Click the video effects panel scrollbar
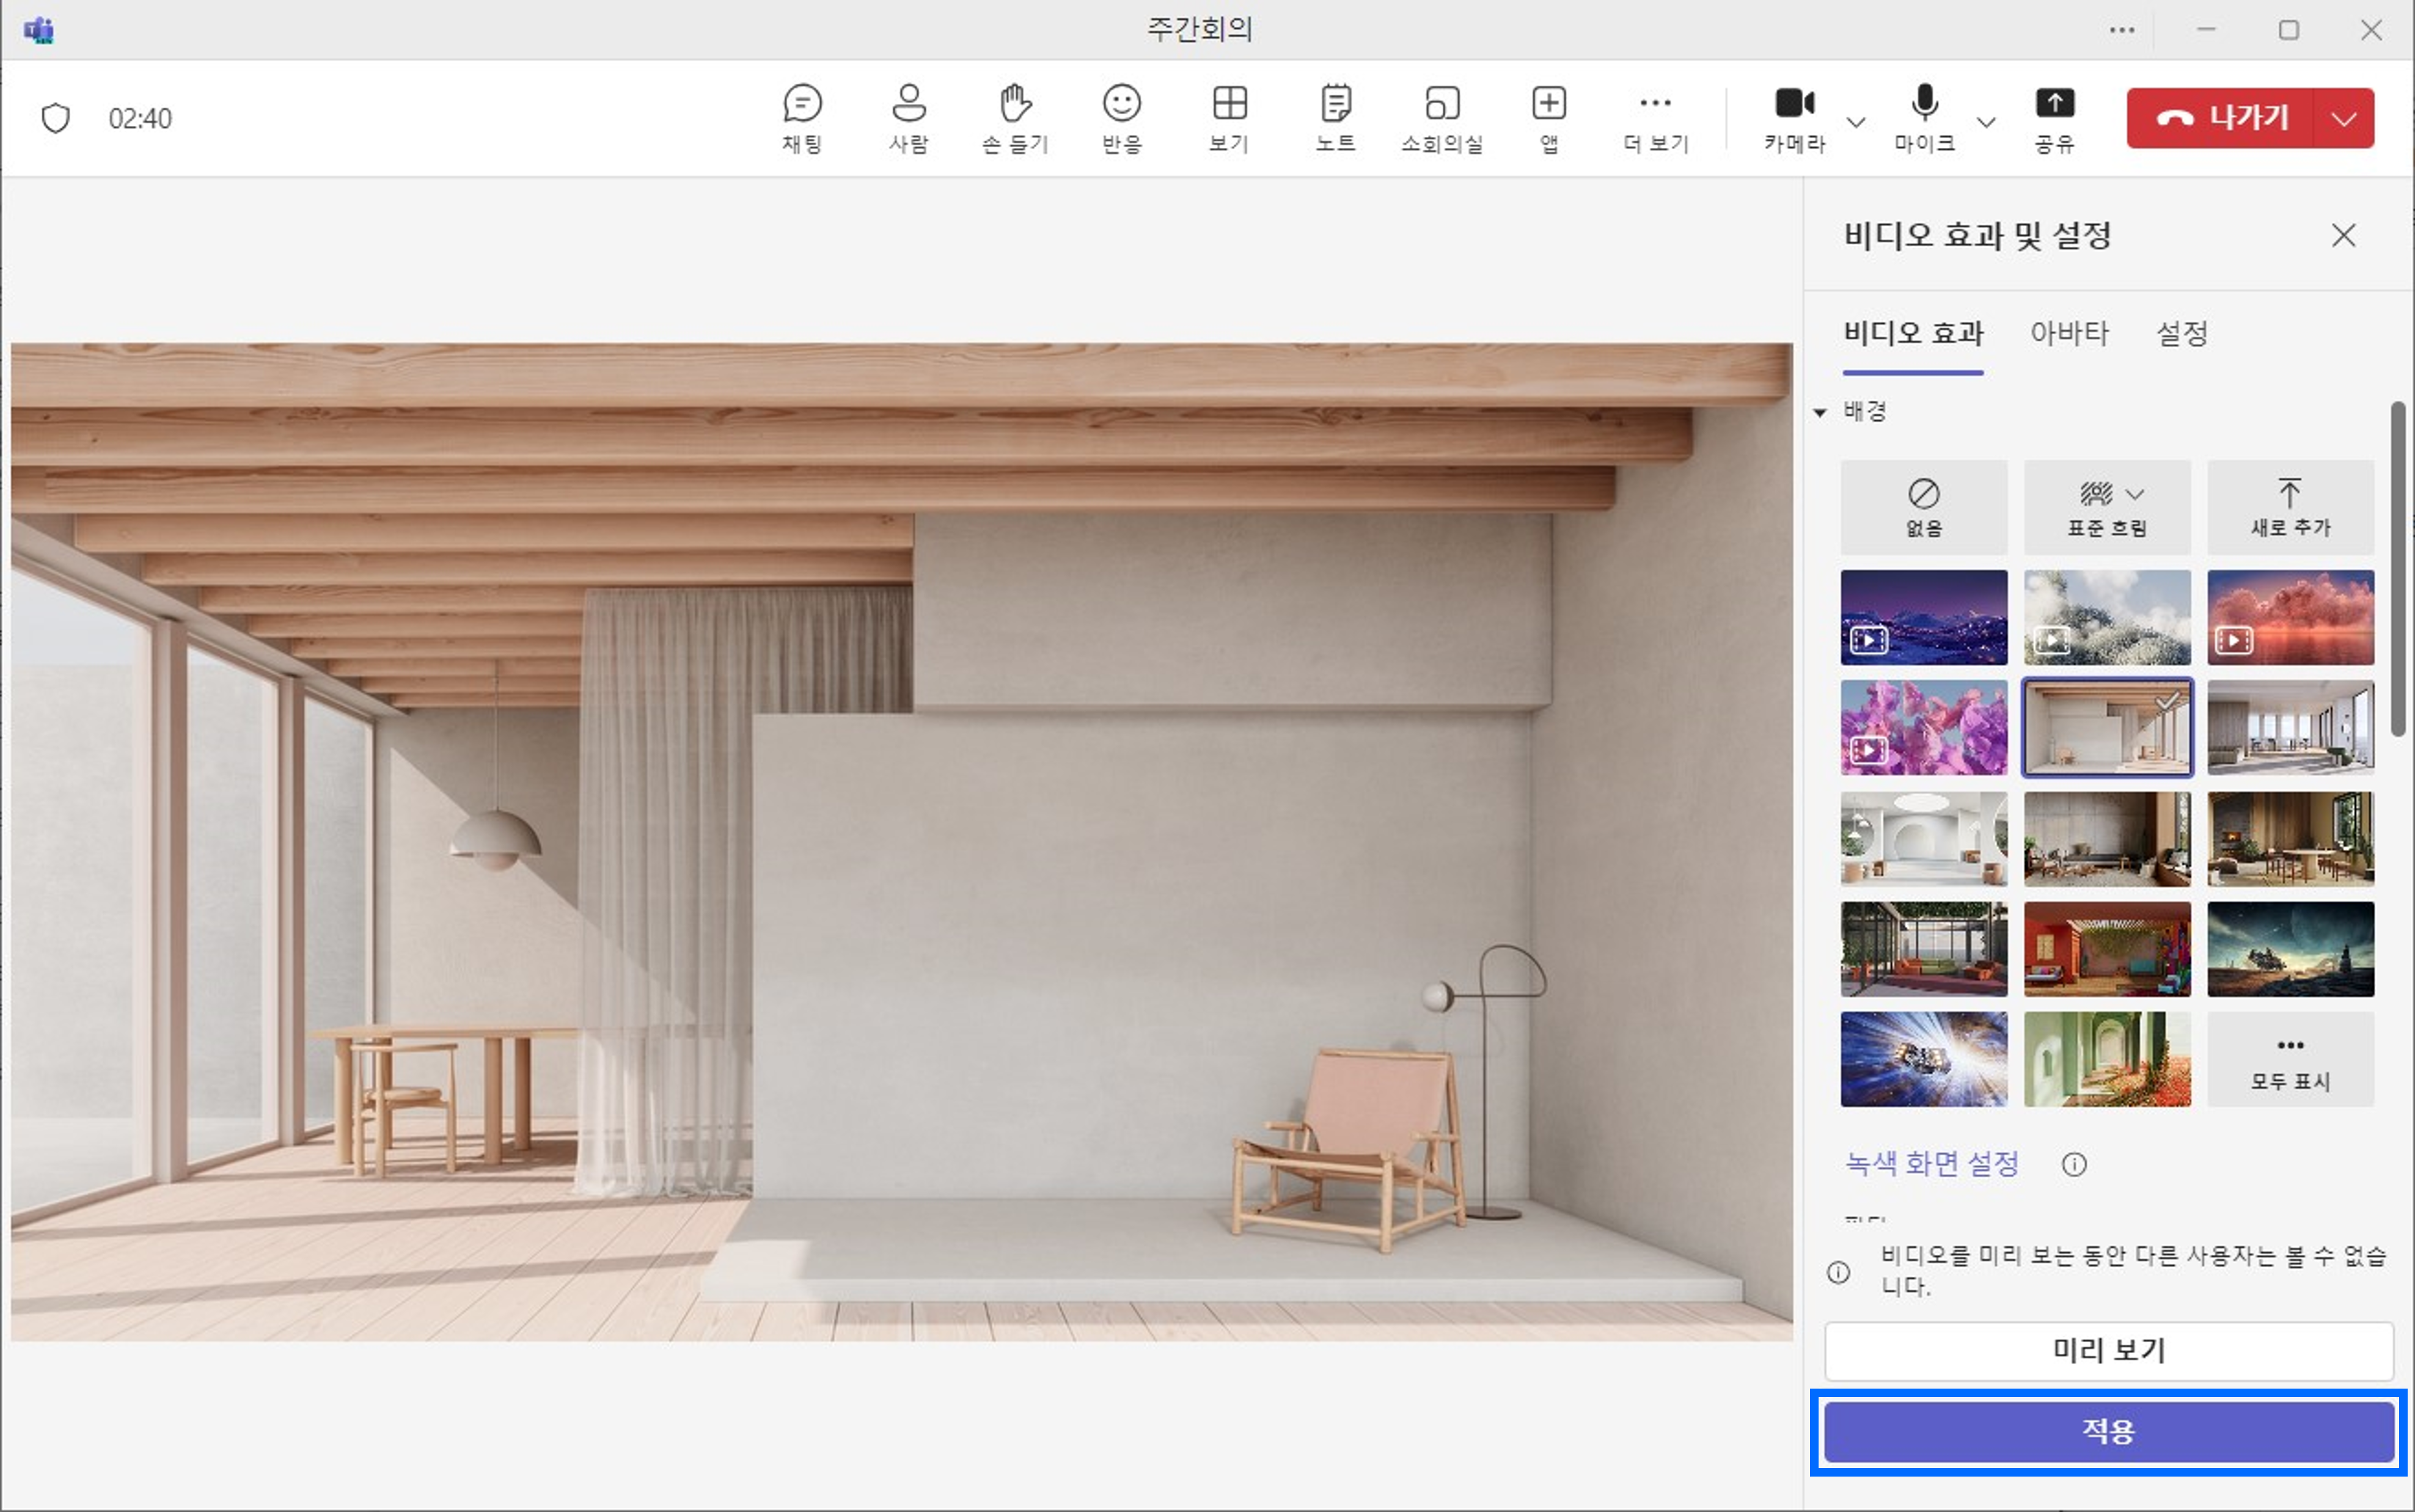Image resolution: width=2415 pixels, height=1512 pixels. click(x=2397, y=568)
